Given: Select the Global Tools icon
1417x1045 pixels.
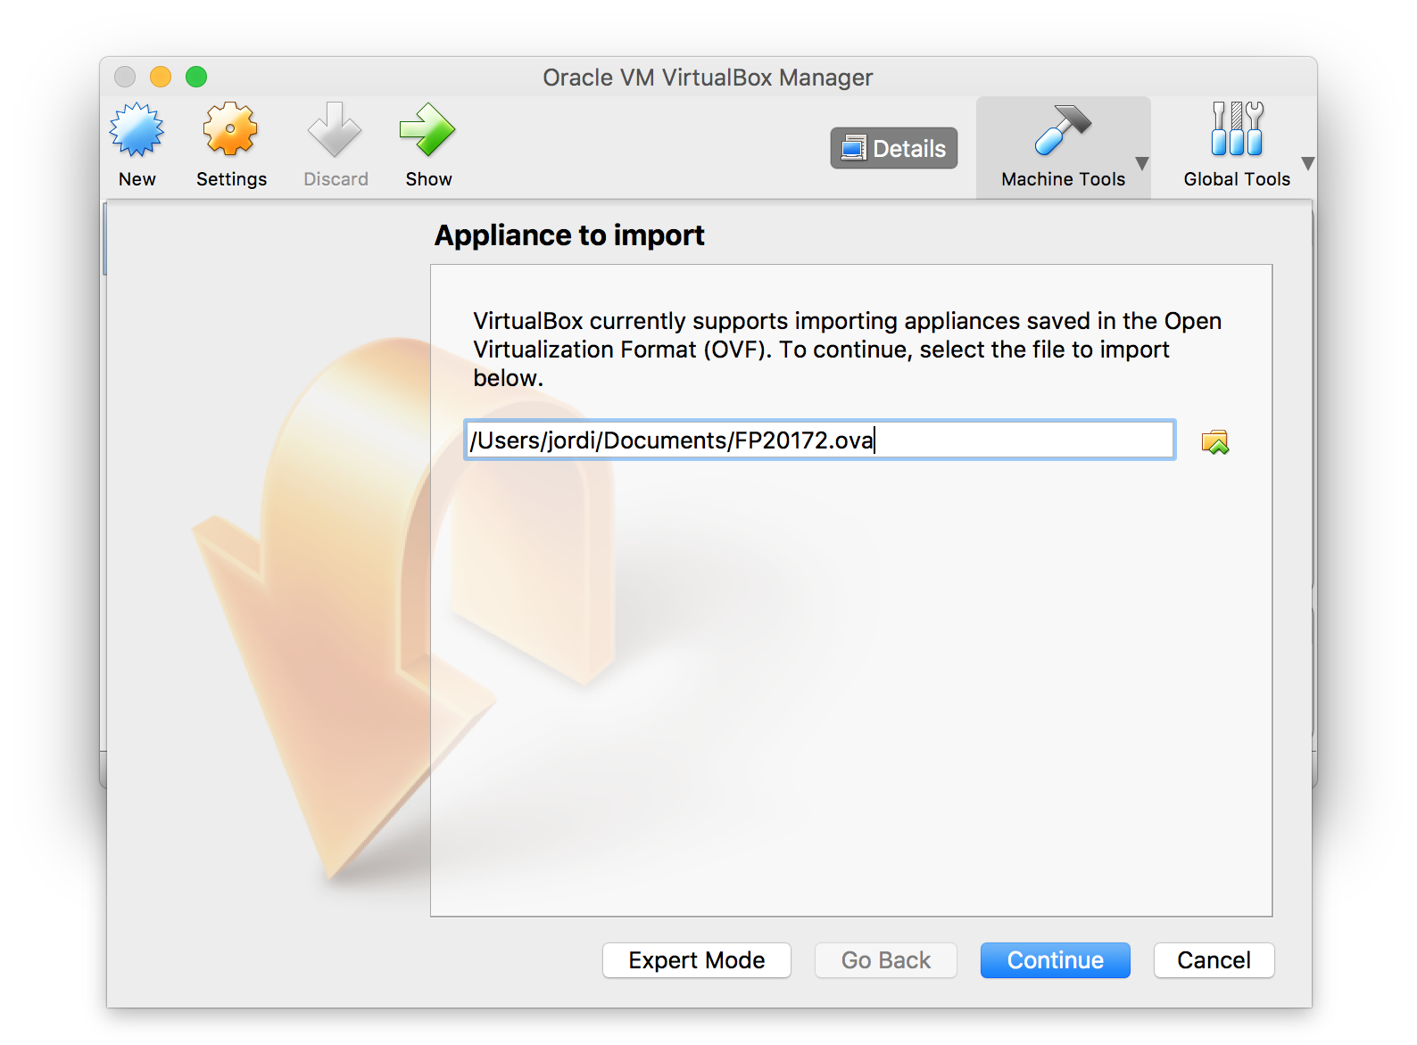Looking at the screenshot, I should coord(1236,130).
